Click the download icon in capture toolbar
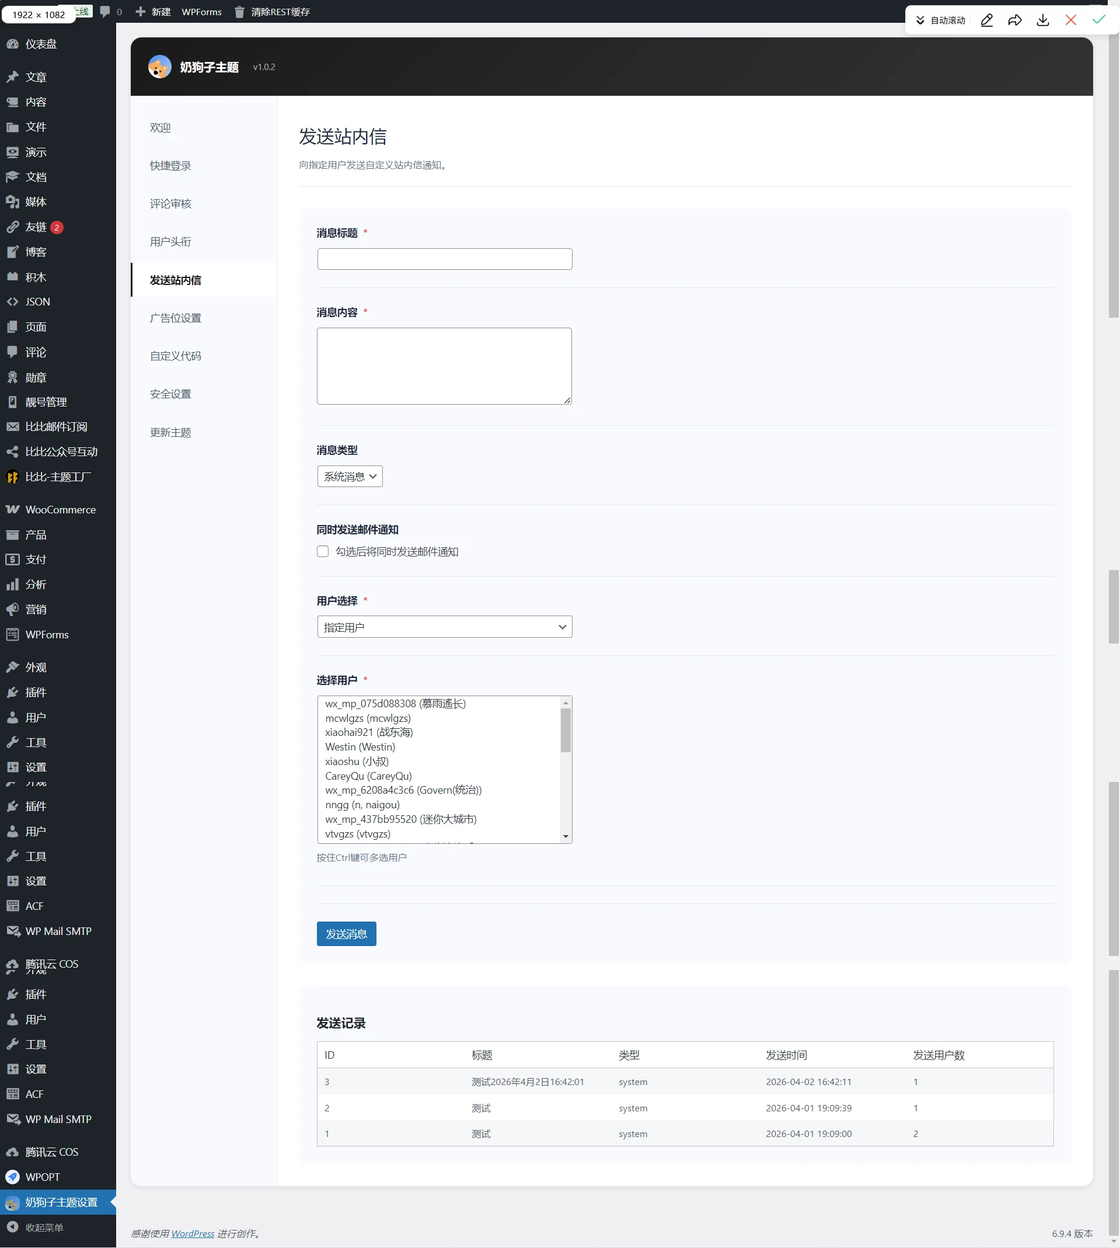The image size is (1120, 1248). pyautogui.click(x=1042, y=20)
